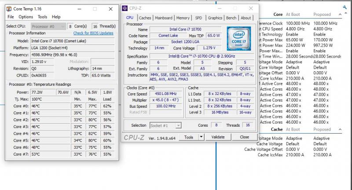Switch to the Mainboard tab
This screenshot has width=352, height=190.
164,18
